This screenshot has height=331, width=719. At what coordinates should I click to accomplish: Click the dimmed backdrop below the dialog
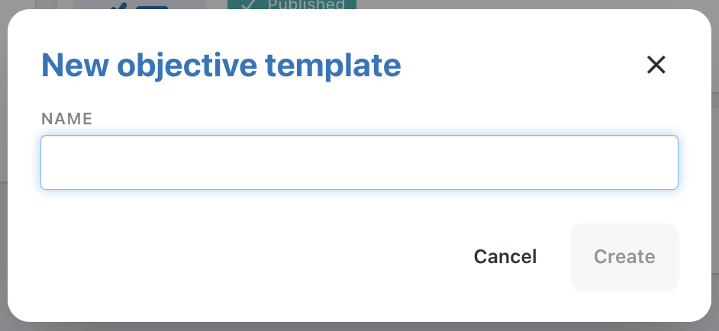tap(359, 327)
